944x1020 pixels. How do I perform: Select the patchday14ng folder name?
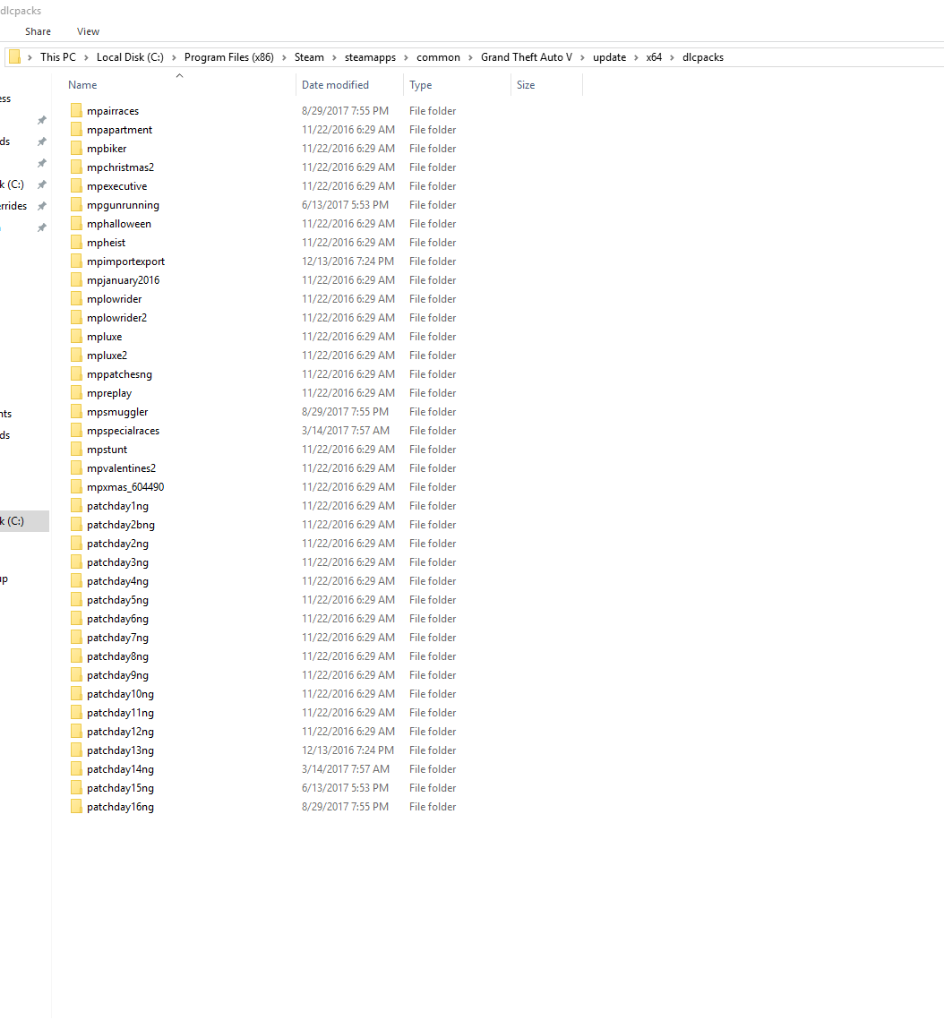(120, 769)
